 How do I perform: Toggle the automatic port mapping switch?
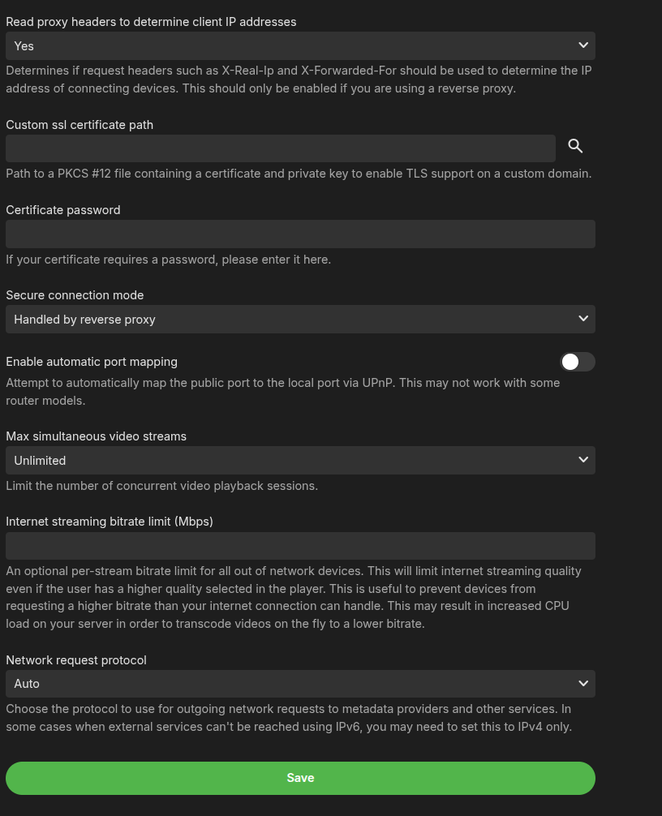point(578,362)
